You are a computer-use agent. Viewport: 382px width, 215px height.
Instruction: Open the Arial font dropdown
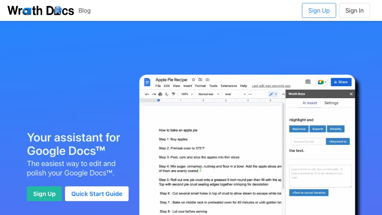tap(235, 94)
